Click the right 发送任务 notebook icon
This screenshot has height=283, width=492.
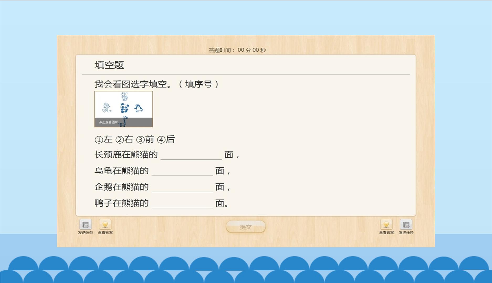[x=406, y=225]
